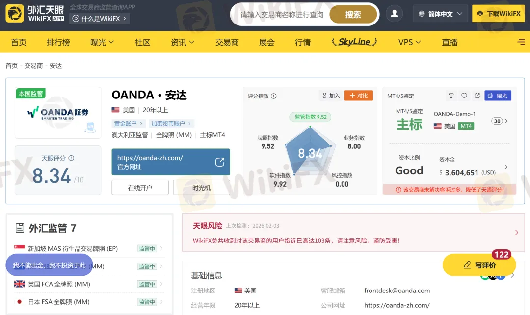Click the T text-size icon
This screenshot has height=315, width=530.
[451, 96]
